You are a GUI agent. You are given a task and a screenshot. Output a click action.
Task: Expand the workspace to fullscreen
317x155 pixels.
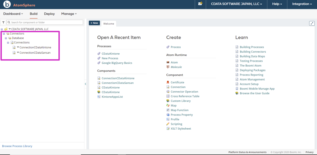(x=312, y=23)
